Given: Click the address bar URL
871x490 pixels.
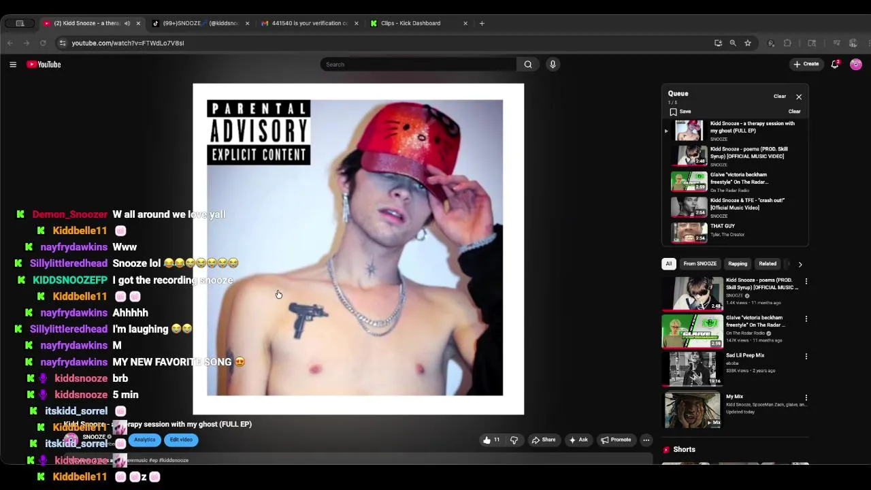Looking at the screenshot, I should click(x=128, y=43).
